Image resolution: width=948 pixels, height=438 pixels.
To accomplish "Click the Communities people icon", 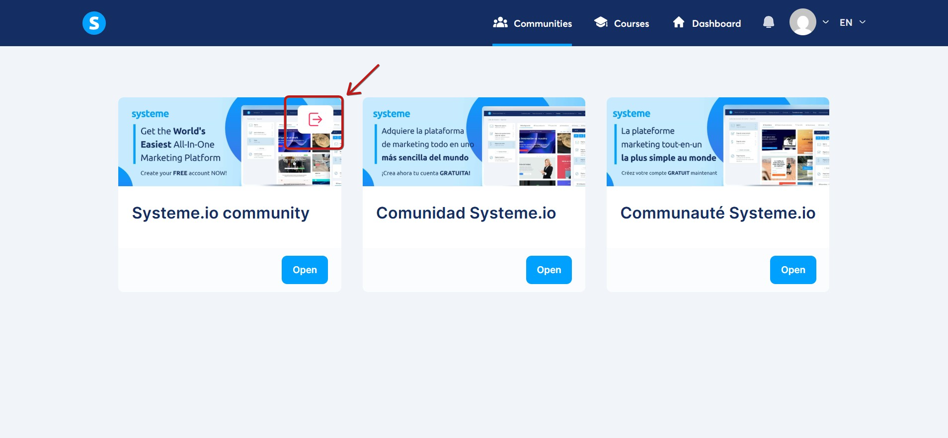I will coord(500,23).
